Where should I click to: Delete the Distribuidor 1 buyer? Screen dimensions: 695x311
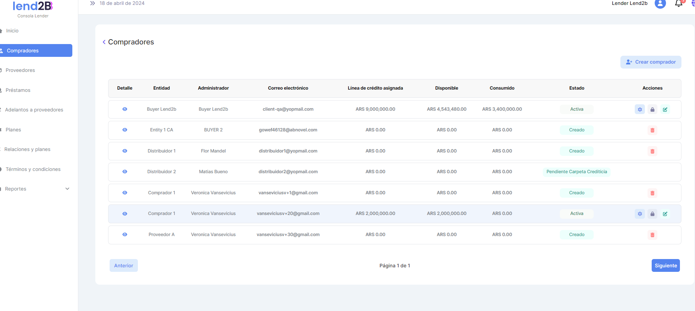(x=652, y=151)
